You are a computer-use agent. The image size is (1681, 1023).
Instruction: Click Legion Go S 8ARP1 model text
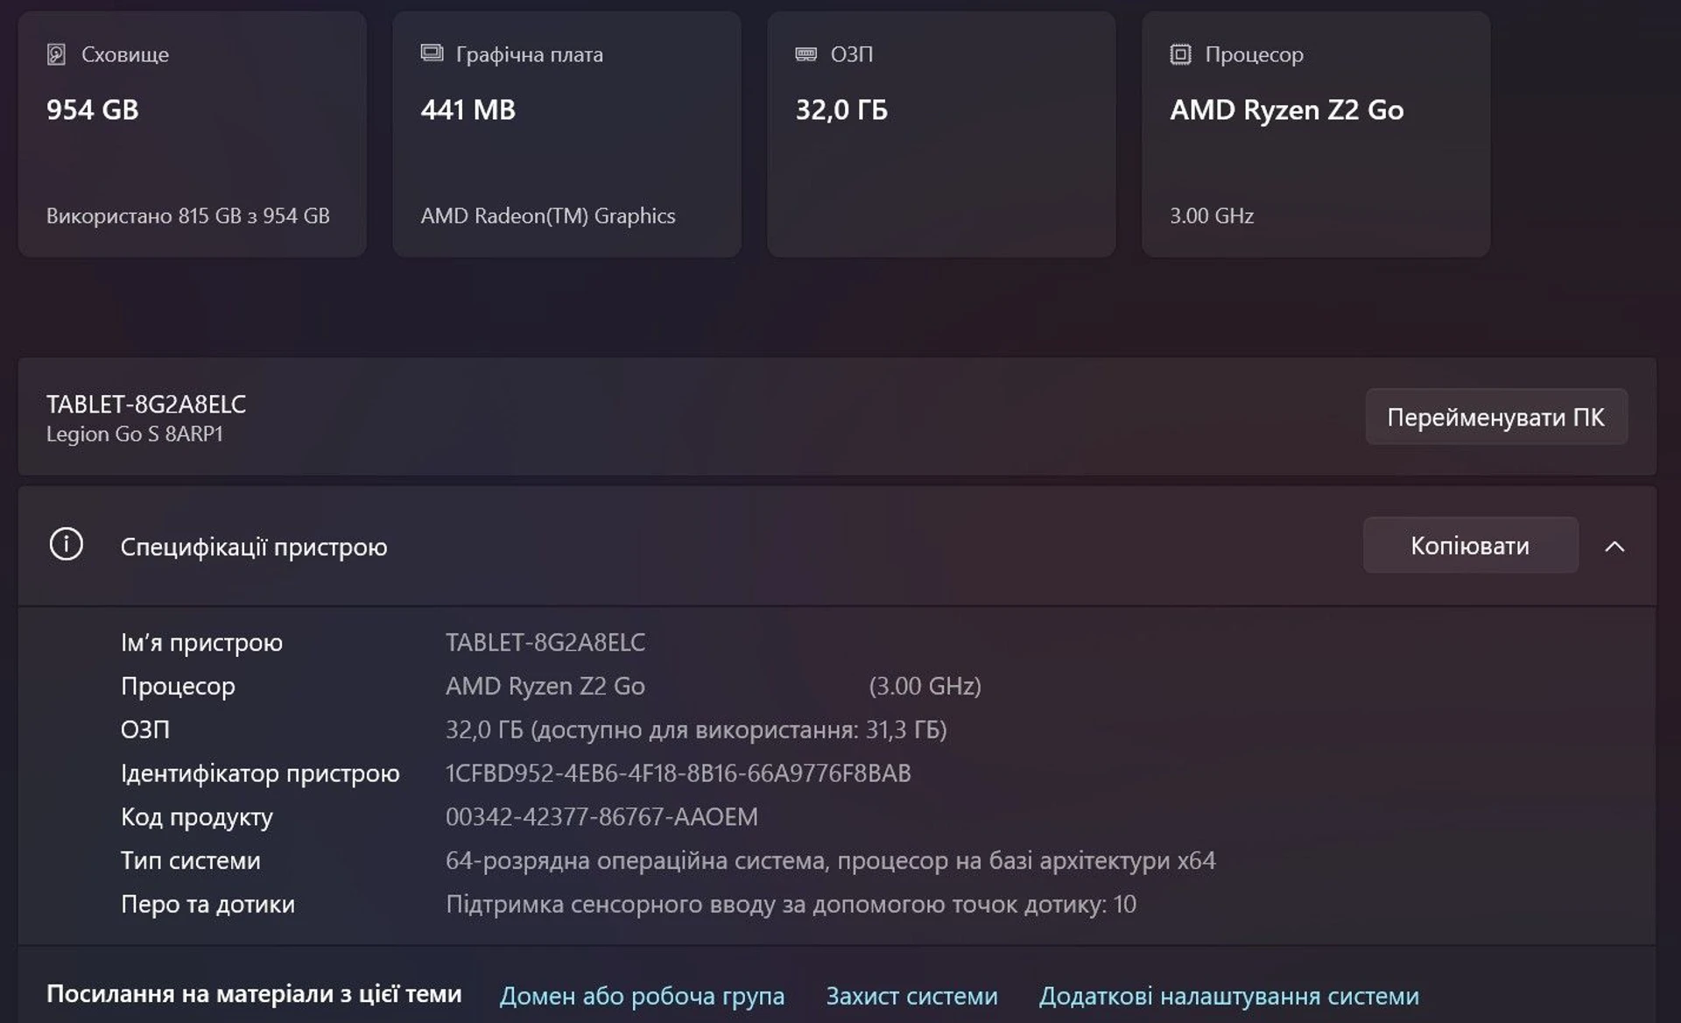click(135, 434)
